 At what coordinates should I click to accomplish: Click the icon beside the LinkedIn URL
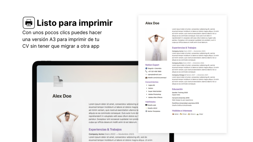(146, 77)
